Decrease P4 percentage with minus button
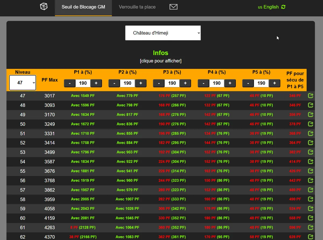 [x=203, y=83]
